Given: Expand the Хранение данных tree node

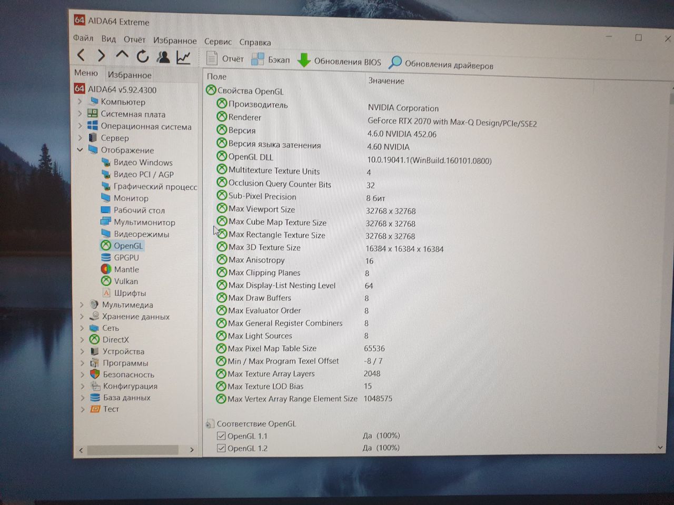Looking at the screenshot, I should (x=82, y=316).
